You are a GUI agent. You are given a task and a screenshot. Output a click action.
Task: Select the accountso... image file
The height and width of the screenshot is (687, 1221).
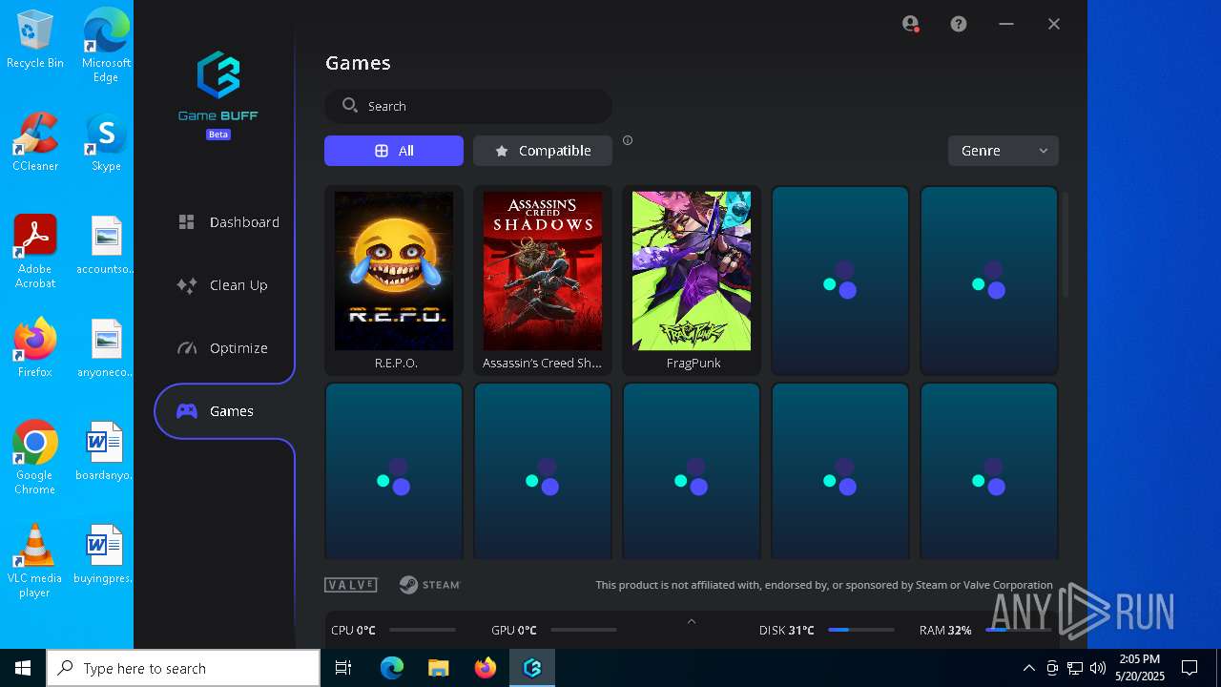tap(106, 244)
